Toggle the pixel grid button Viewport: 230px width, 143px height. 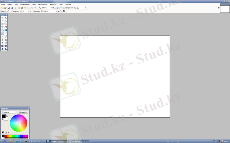(x=57, y=8)
